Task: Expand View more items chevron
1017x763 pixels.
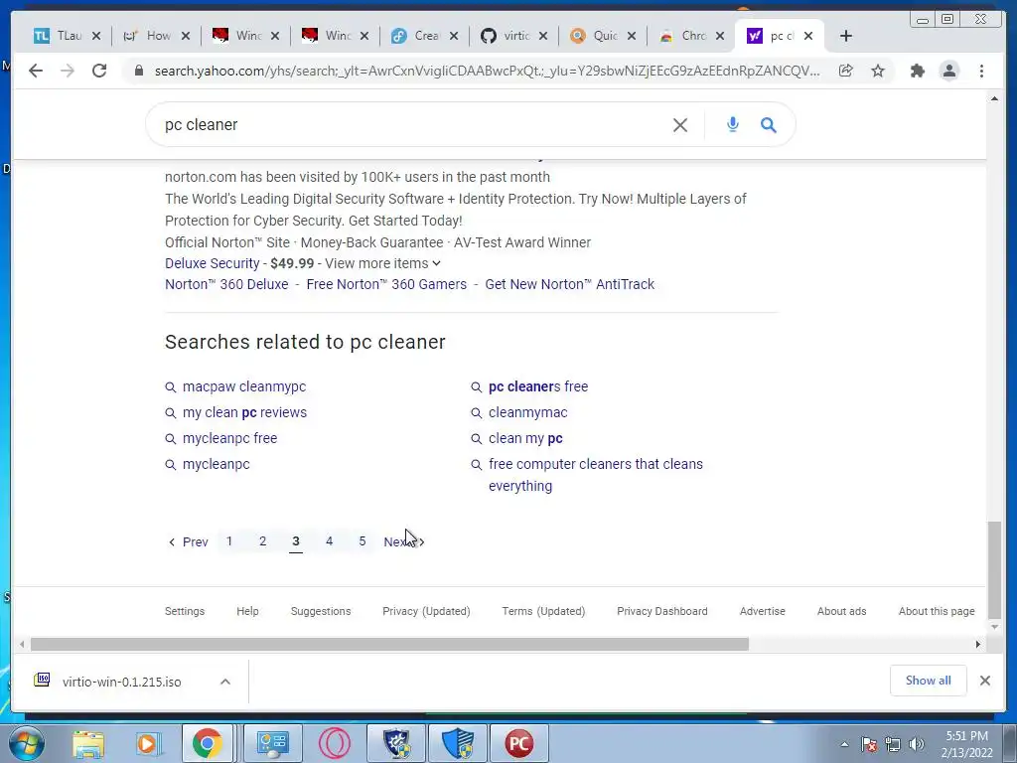Action: 437,263
